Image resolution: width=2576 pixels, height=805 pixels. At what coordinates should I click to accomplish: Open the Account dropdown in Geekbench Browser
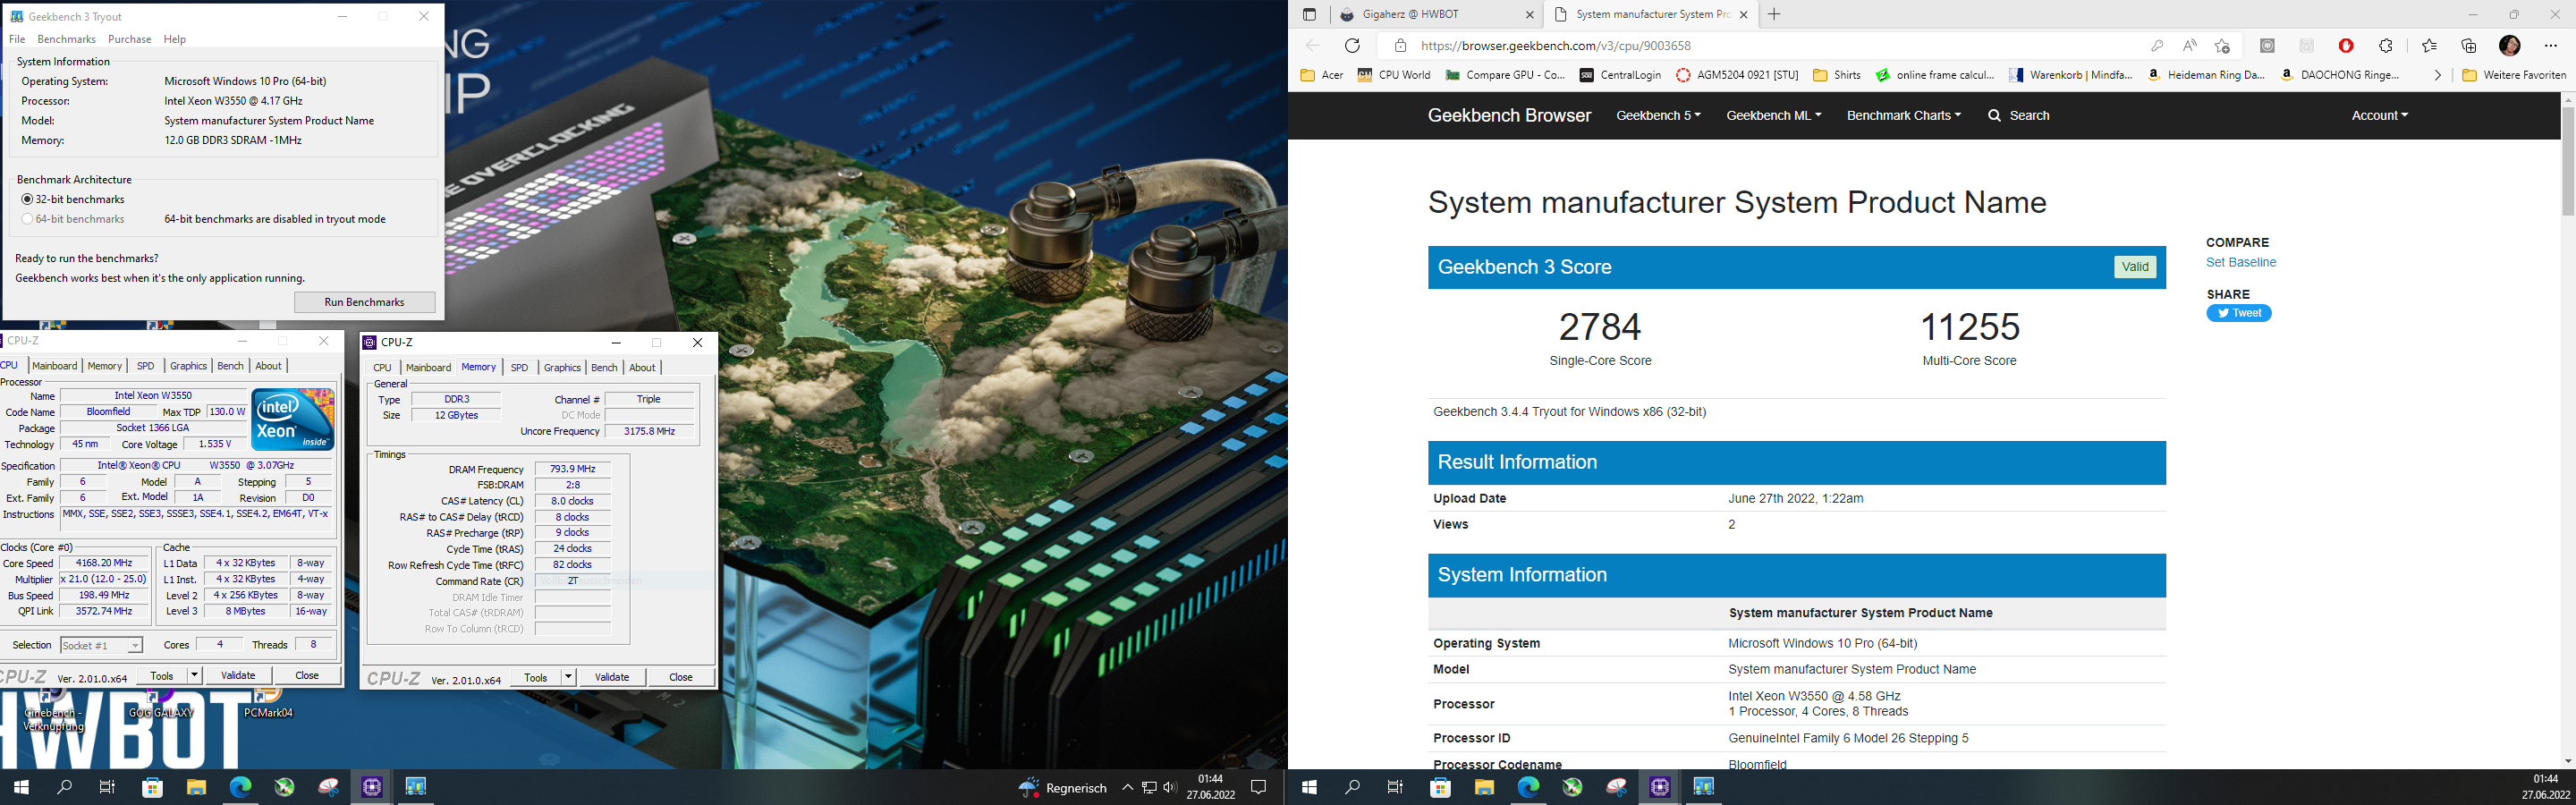tap(2379, 116)
